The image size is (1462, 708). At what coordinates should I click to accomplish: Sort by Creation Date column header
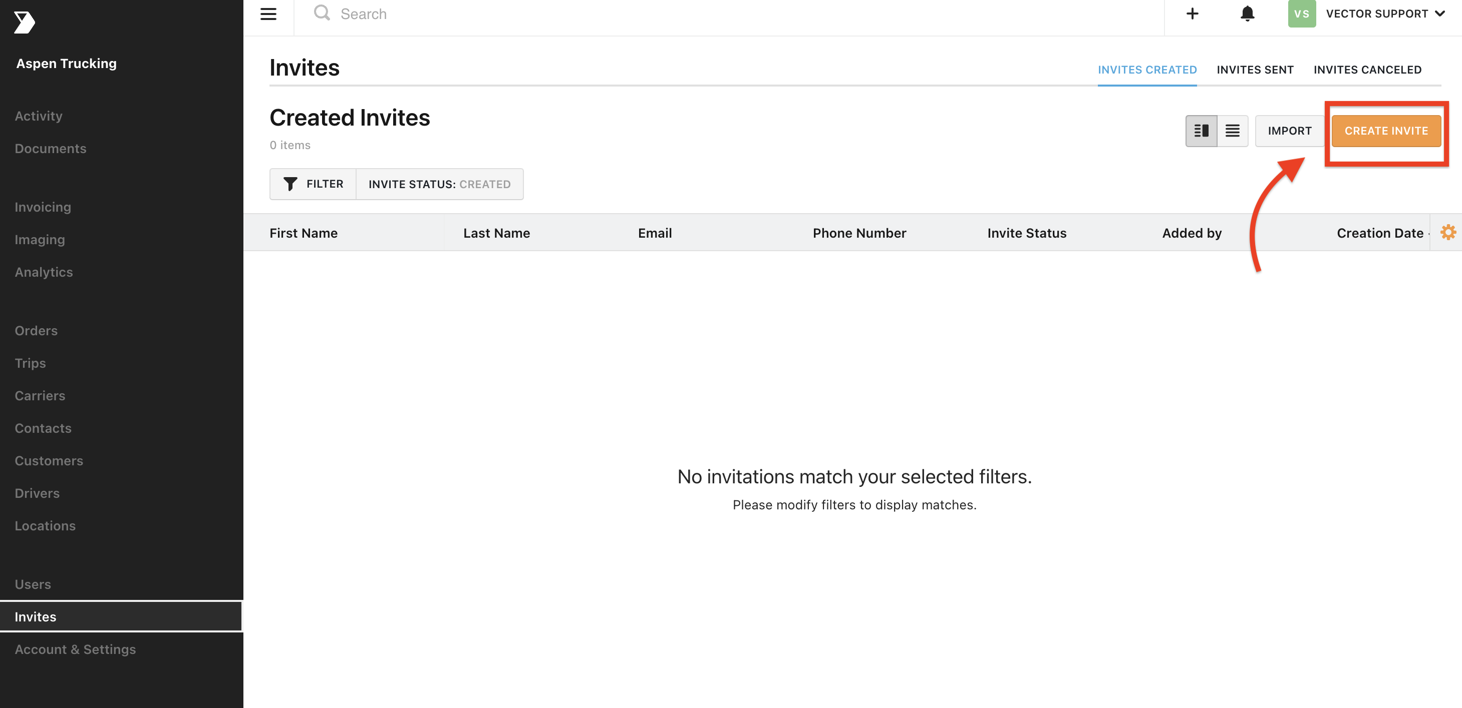(x=1380, y=233)
